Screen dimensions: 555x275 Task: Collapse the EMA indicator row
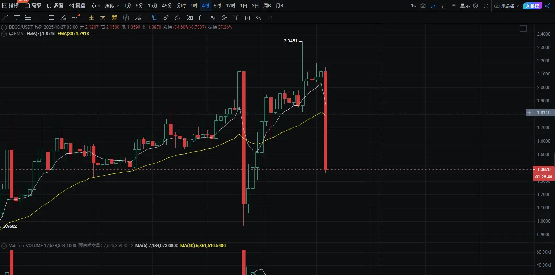point(4,33)
